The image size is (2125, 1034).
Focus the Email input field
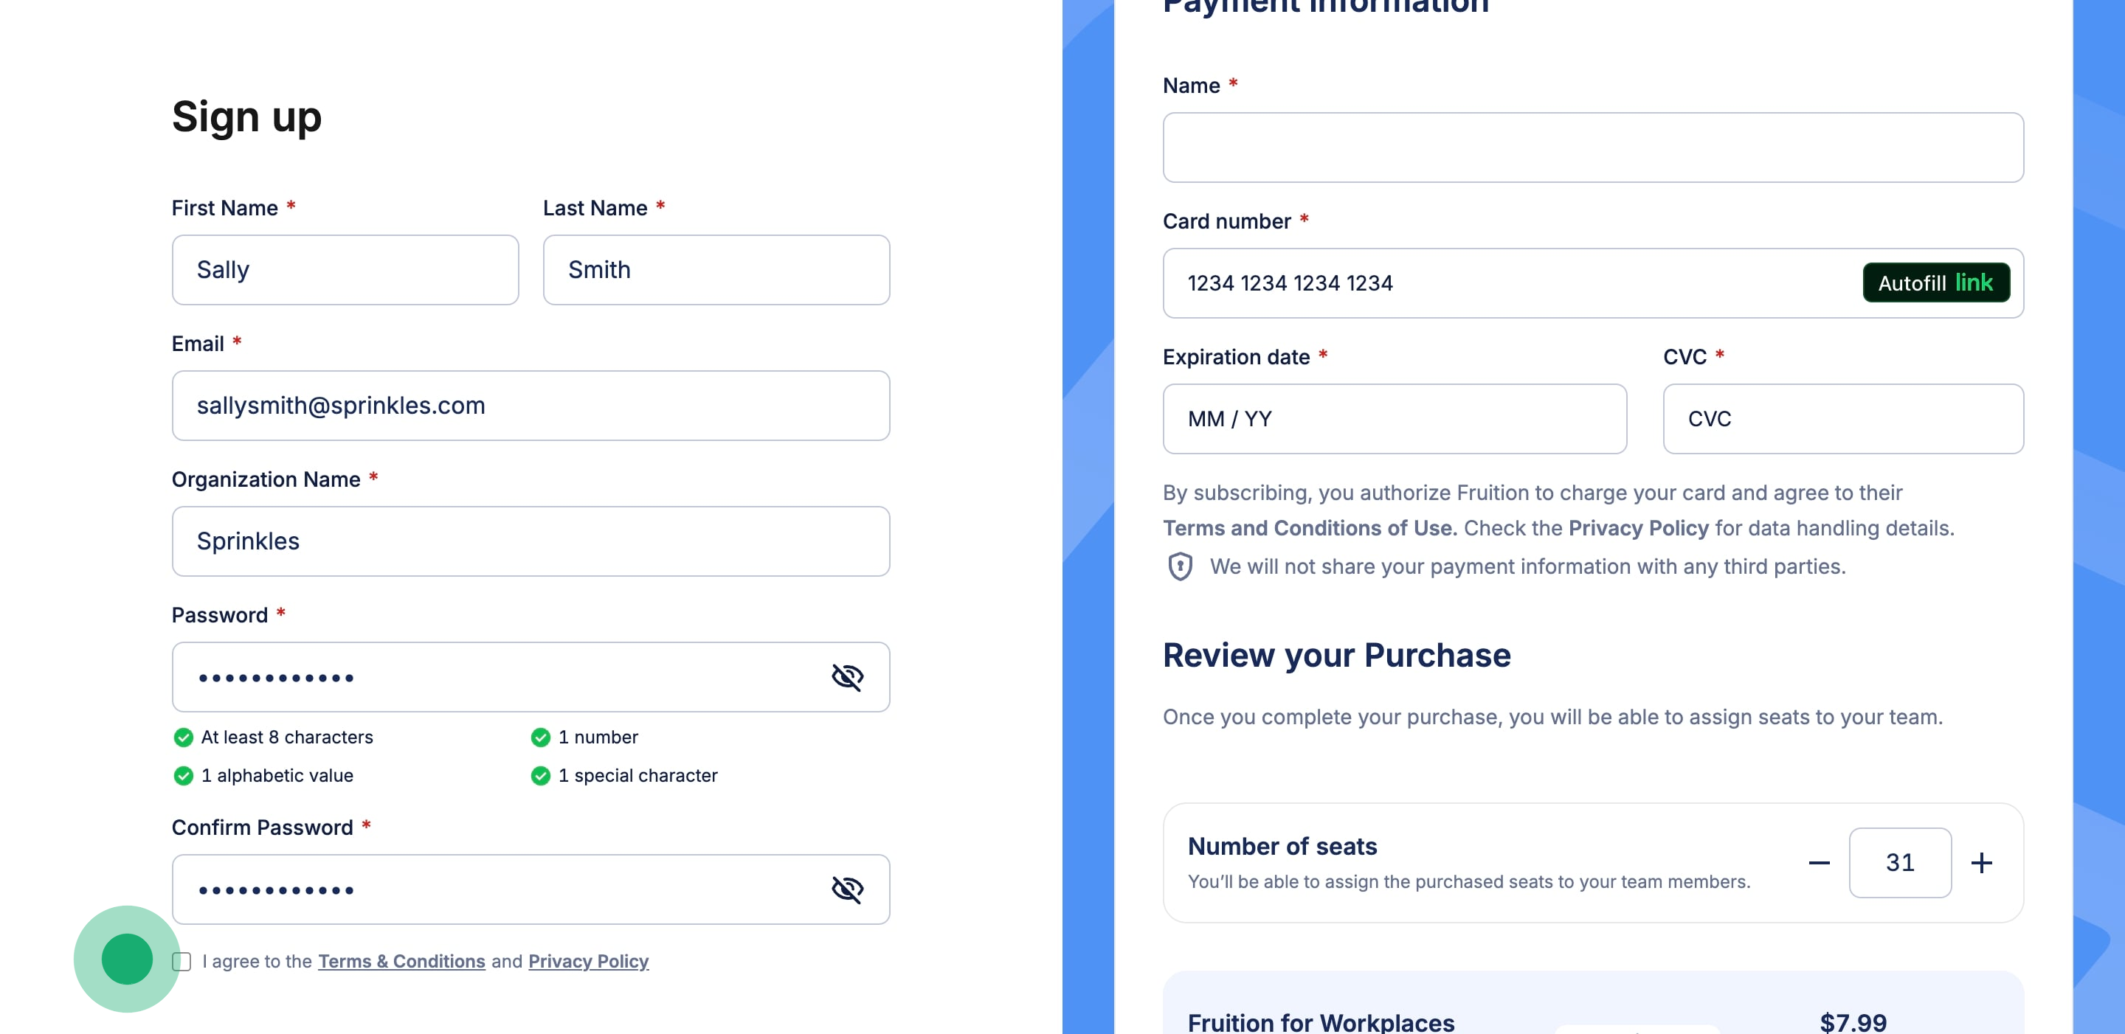click(x=531, y=406)
